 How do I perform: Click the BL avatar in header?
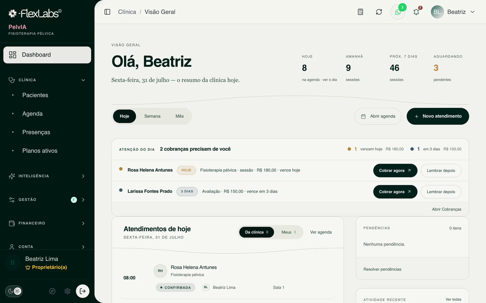click(x=437, y=12)
